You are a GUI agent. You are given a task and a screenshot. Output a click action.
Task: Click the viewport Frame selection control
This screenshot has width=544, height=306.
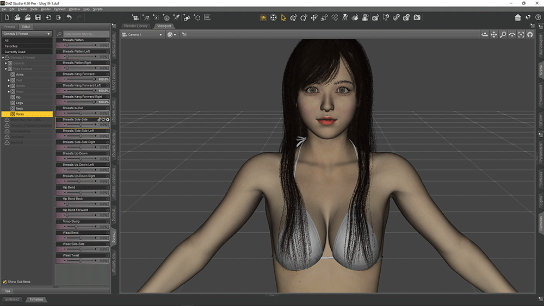[x=521, y=35]
